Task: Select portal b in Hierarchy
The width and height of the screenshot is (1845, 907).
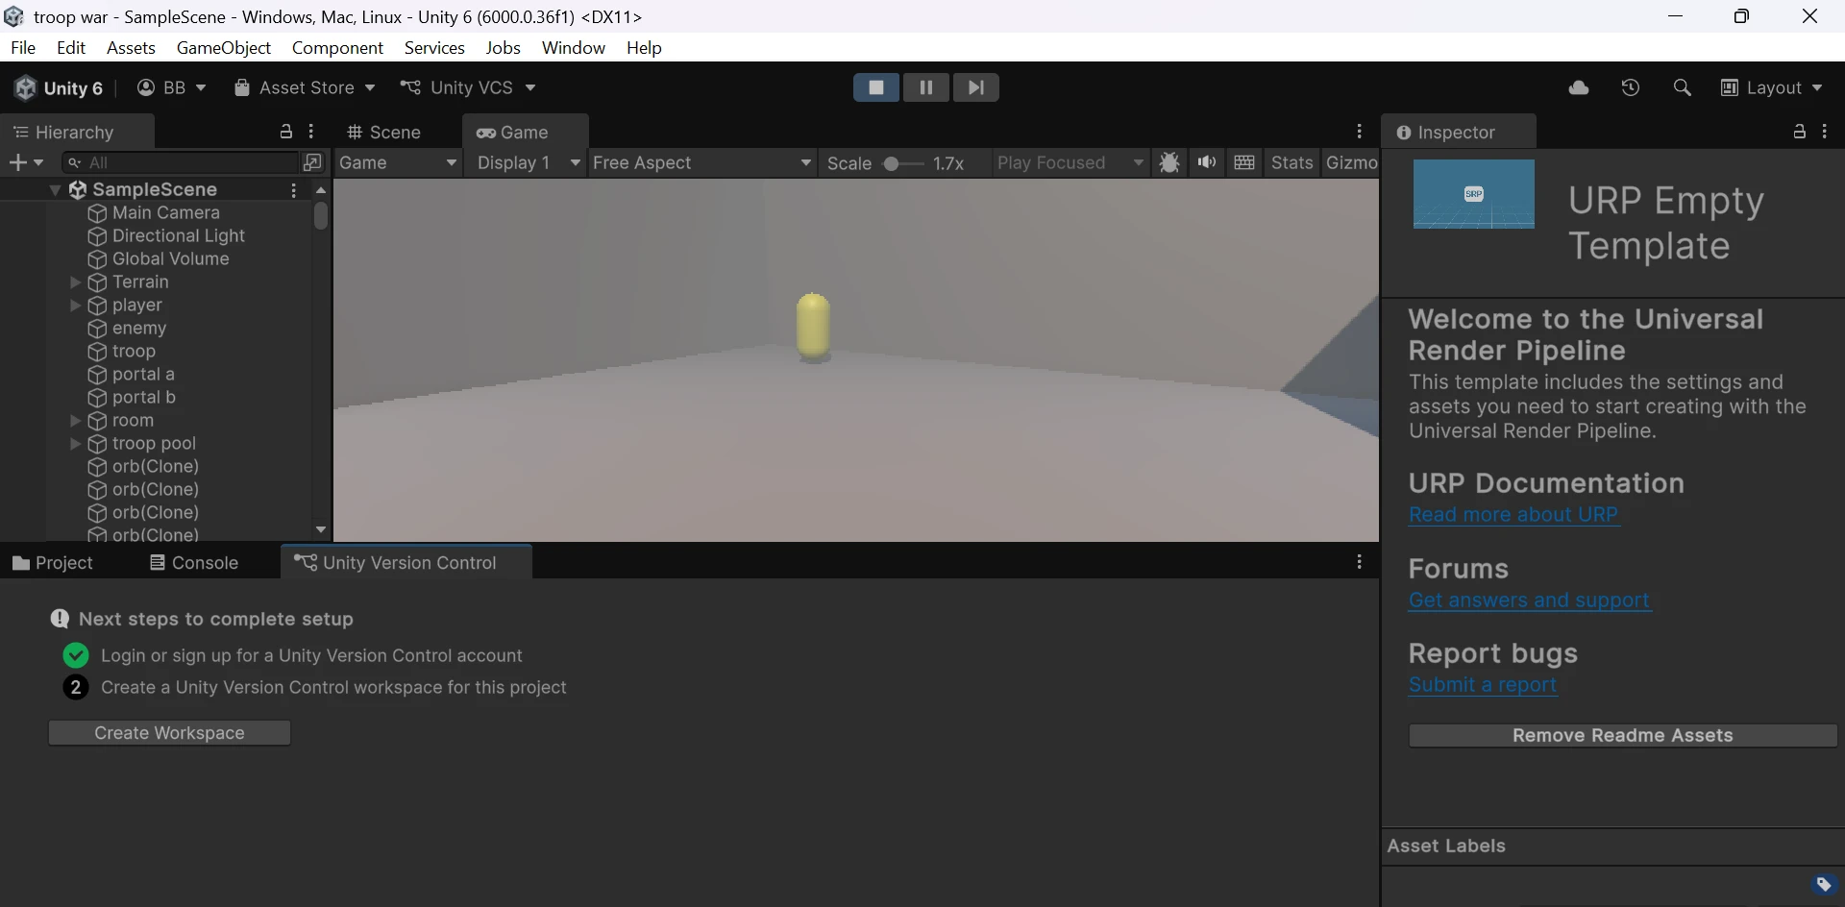Action: click(x=143, y=397)
